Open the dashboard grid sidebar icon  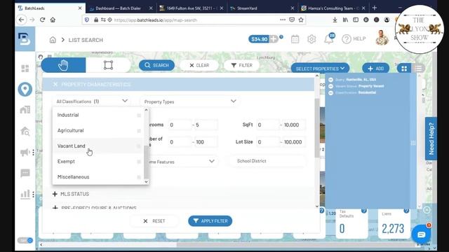(x=25, y=69)
